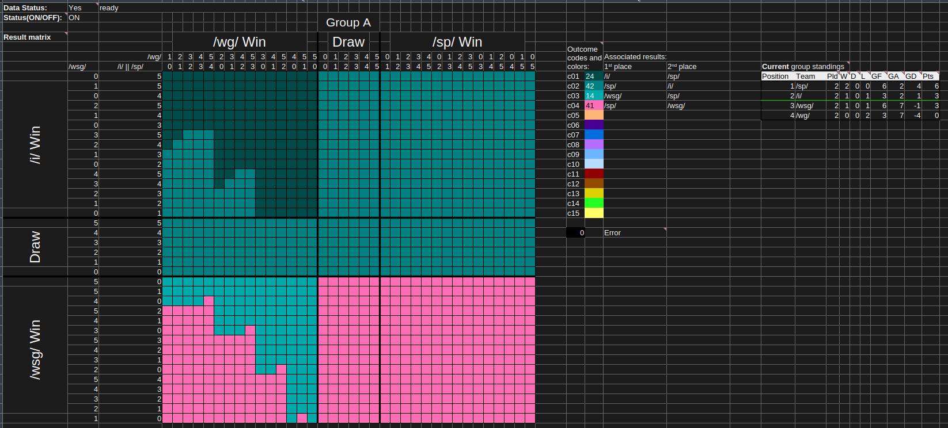This screenshot has height=428, width=948.
Task: Pick the c05 orange color swatch
Action: tap(594, 115)
